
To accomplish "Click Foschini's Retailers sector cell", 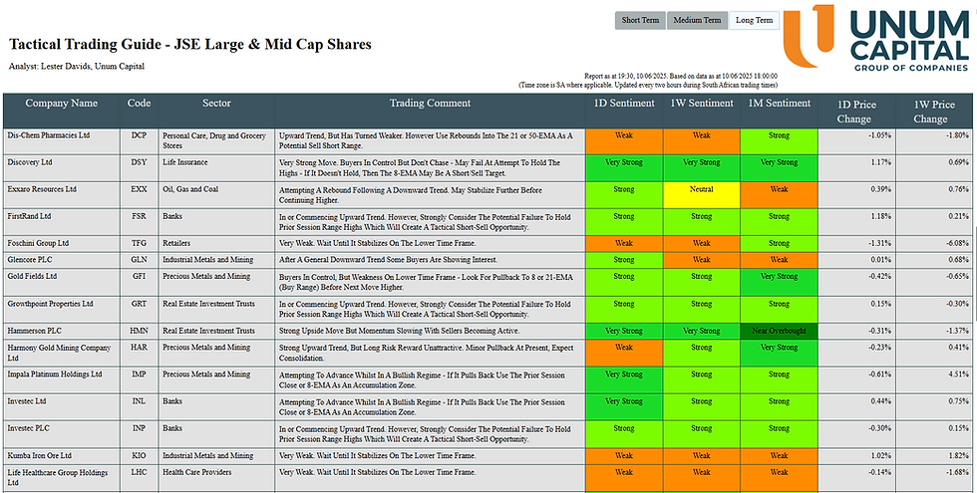I will tap(176, 243).
